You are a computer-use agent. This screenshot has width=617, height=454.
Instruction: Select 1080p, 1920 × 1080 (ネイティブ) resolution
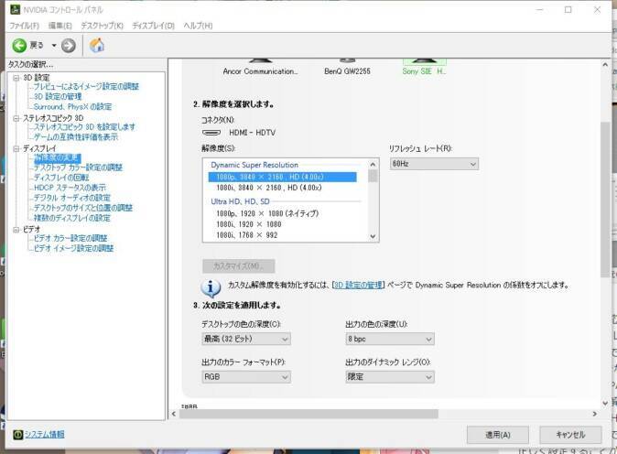pyautogui.click(x=267, y=213)
